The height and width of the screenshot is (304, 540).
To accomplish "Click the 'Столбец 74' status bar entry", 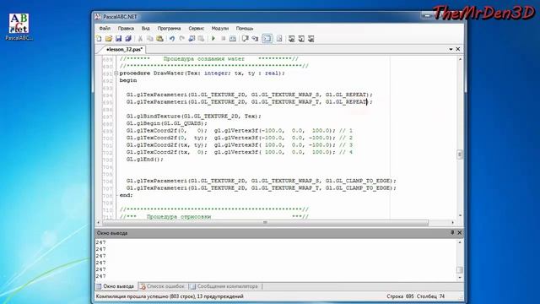I will tap(430, 296).
